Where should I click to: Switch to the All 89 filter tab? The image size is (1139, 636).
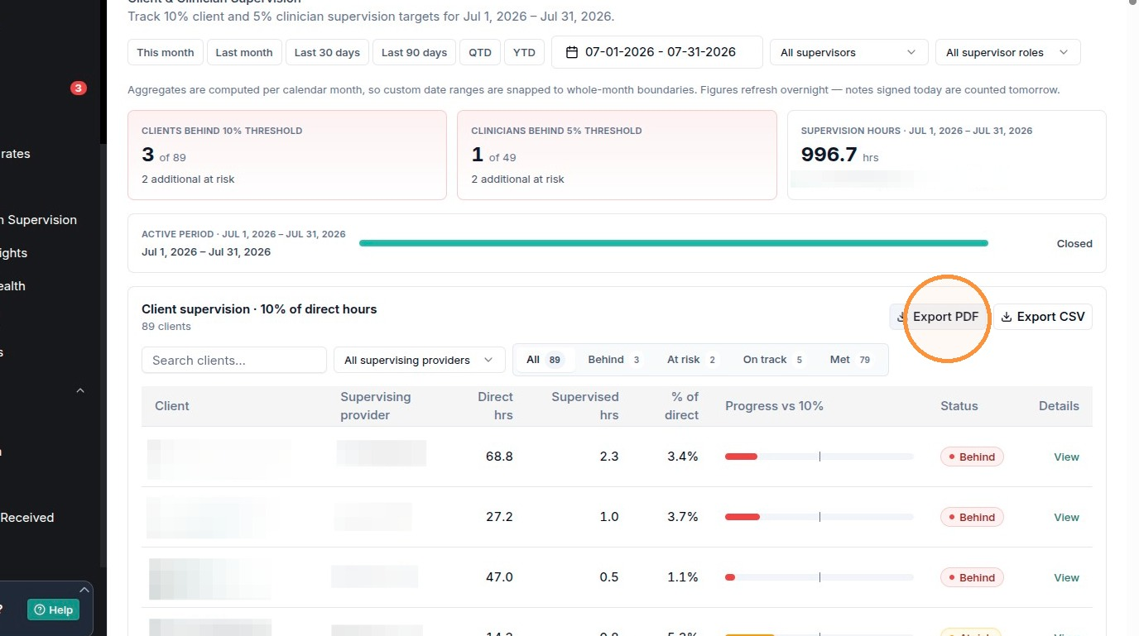pyautogui.click(x=545, y=360)
